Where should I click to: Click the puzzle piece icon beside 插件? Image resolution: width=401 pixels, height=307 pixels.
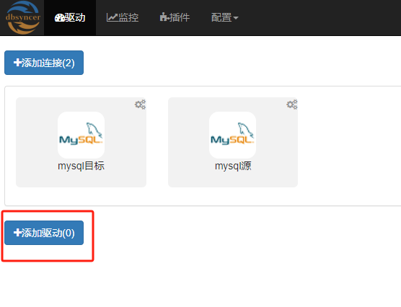point(164,17)
